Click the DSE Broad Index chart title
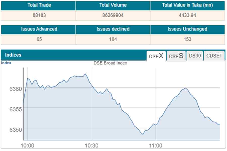The width and height of the screenshot is (227, 151). click(110, 63)
